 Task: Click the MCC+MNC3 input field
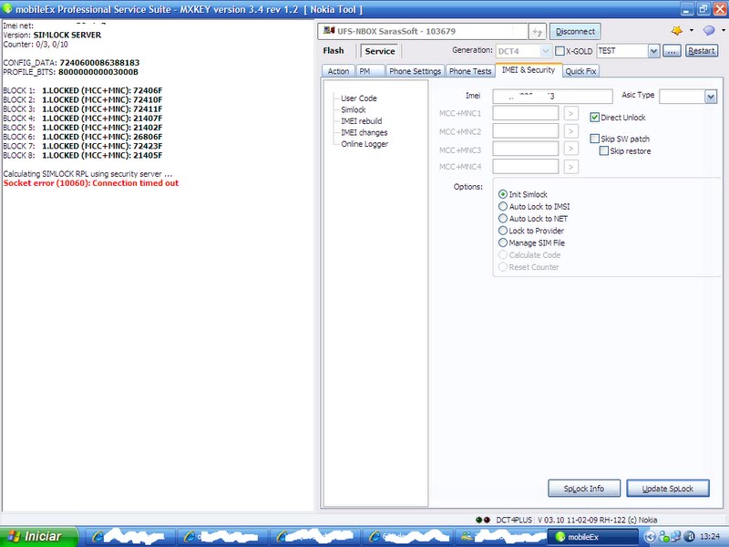(526, 149)
